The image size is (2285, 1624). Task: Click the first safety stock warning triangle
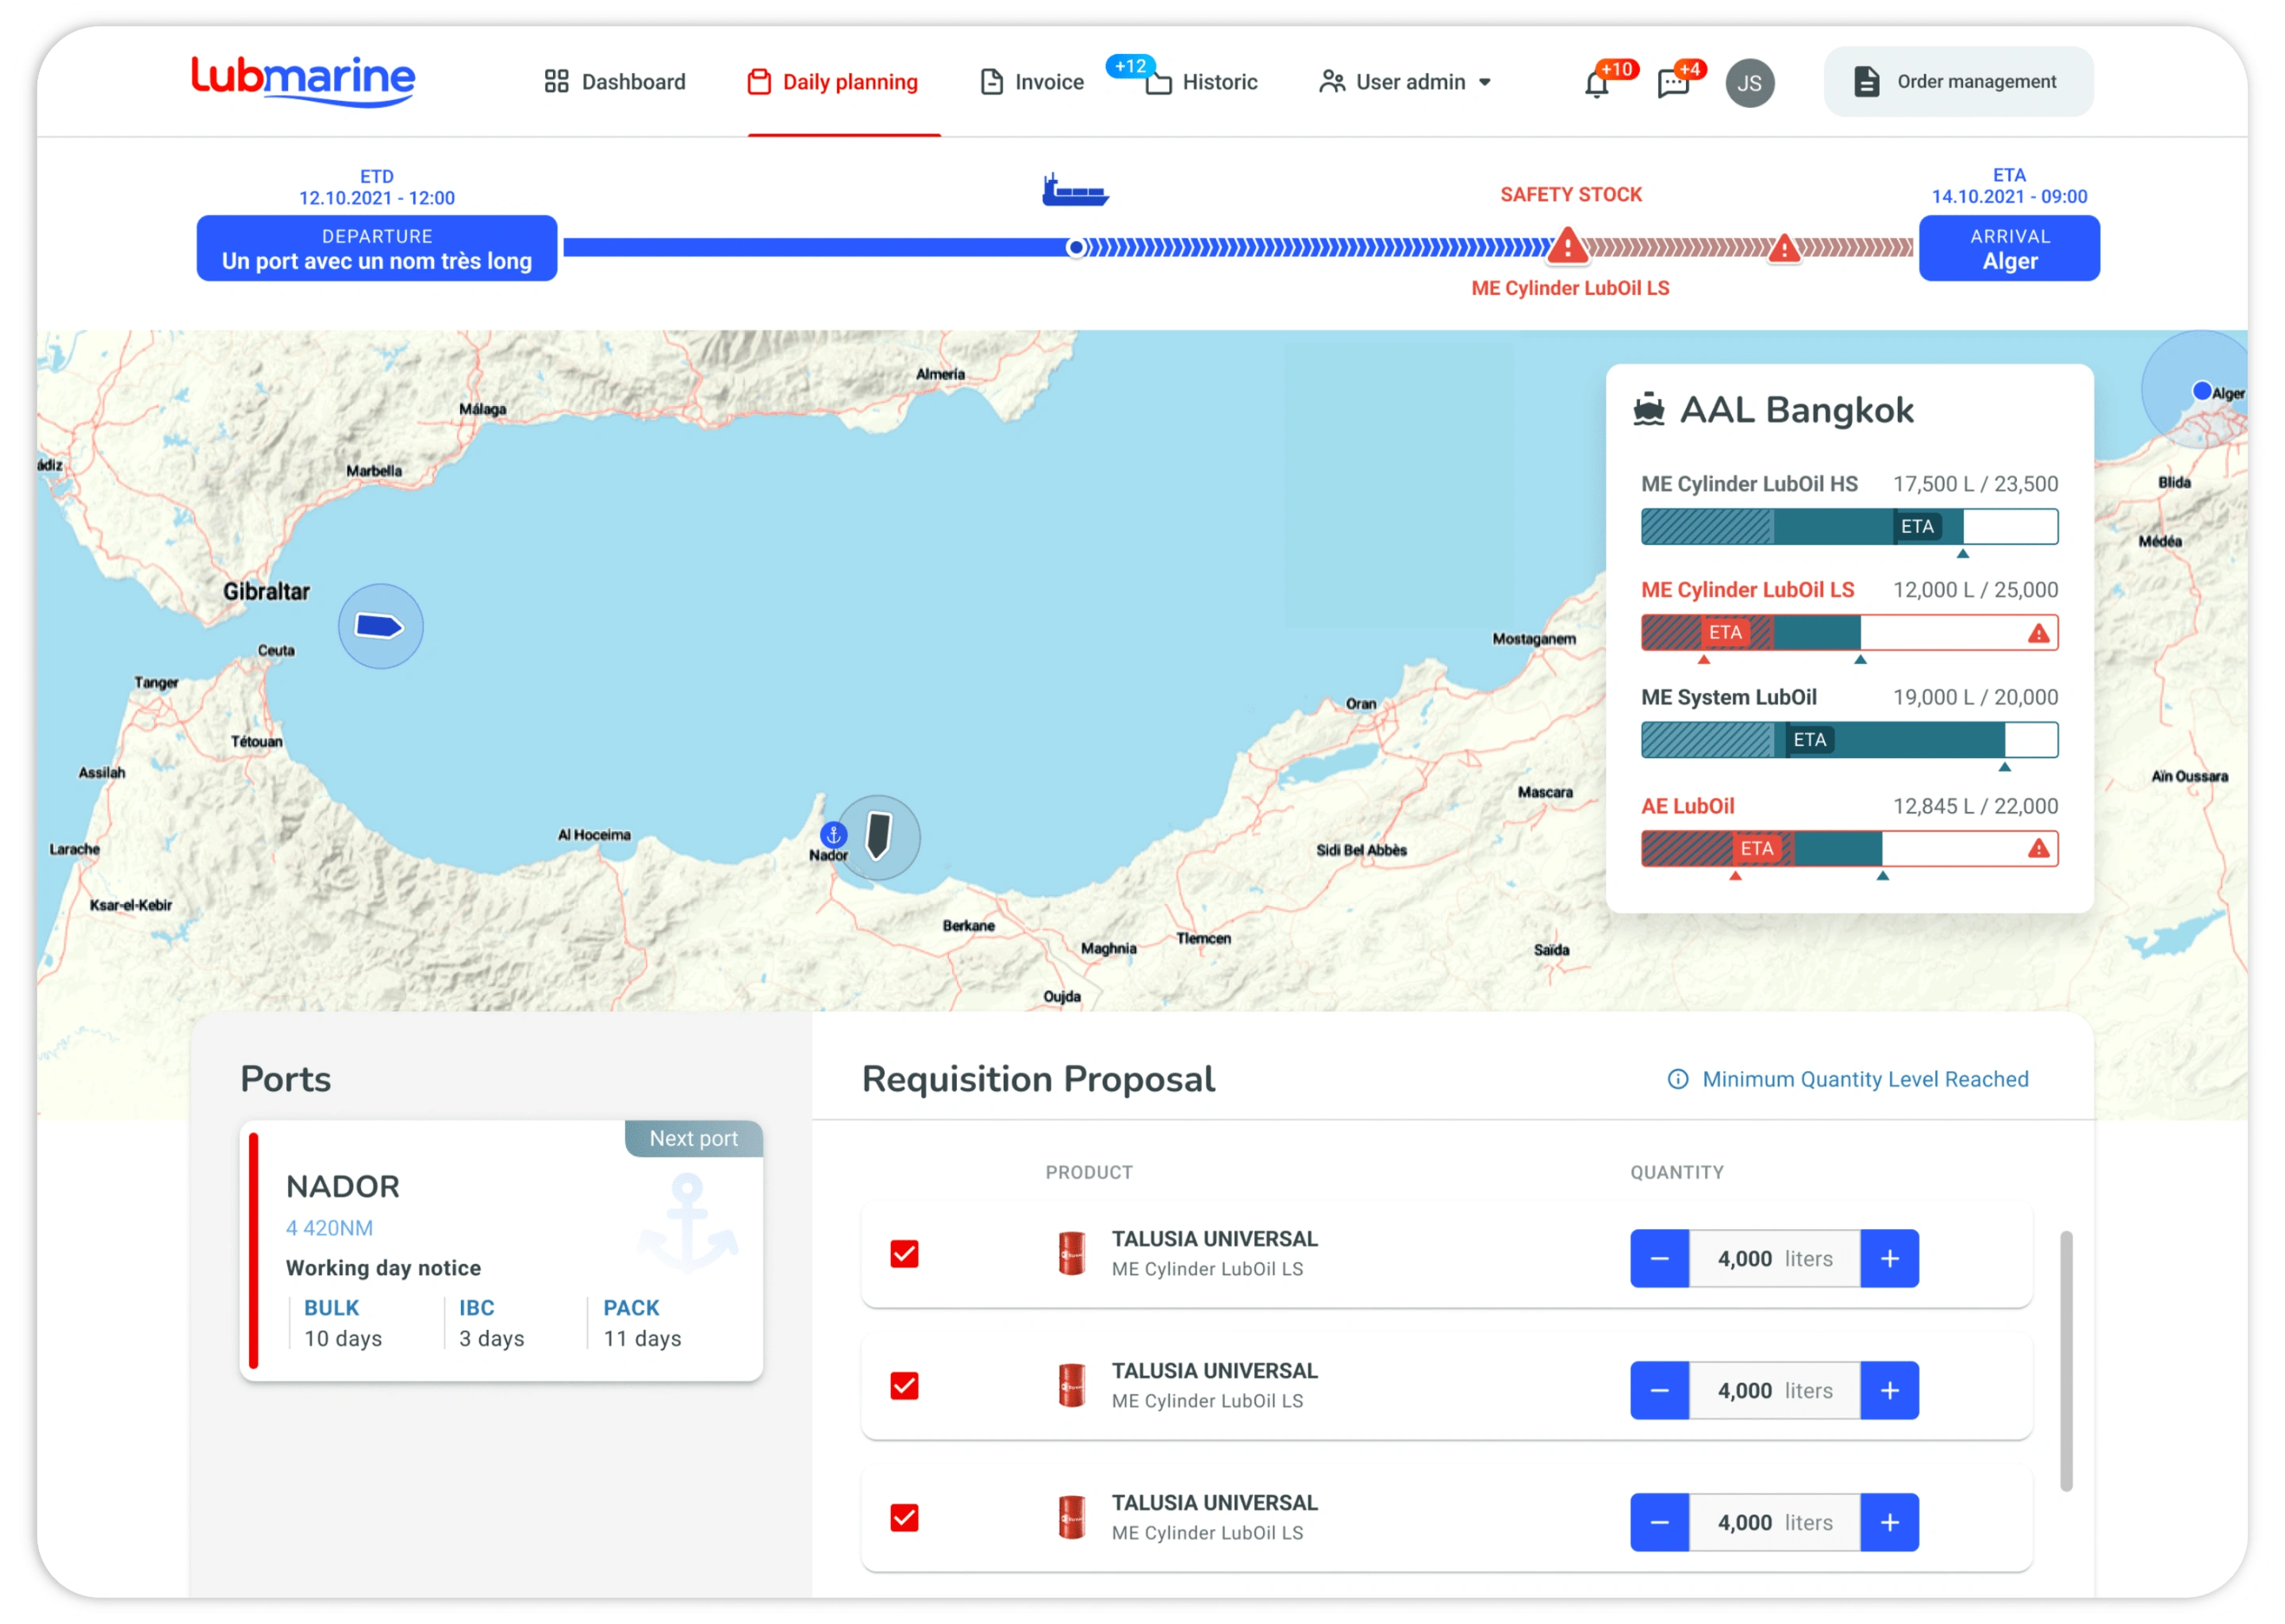tap(1567, 246)
